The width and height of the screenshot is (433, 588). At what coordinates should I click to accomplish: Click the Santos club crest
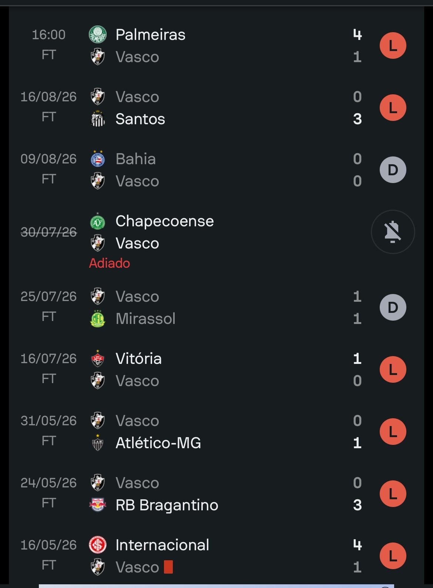[98, 119]
